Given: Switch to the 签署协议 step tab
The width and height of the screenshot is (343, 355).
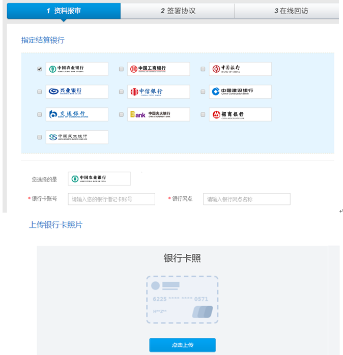Looking at the screenshot, I should coord(178,11).
